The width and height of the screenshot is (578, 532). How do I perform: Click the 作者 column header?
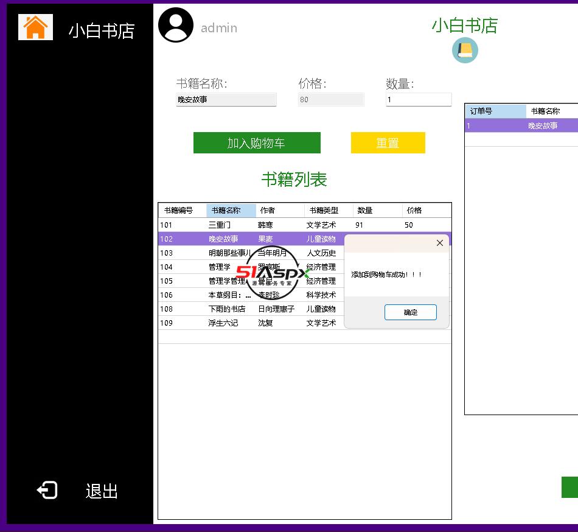coord(279,211)
